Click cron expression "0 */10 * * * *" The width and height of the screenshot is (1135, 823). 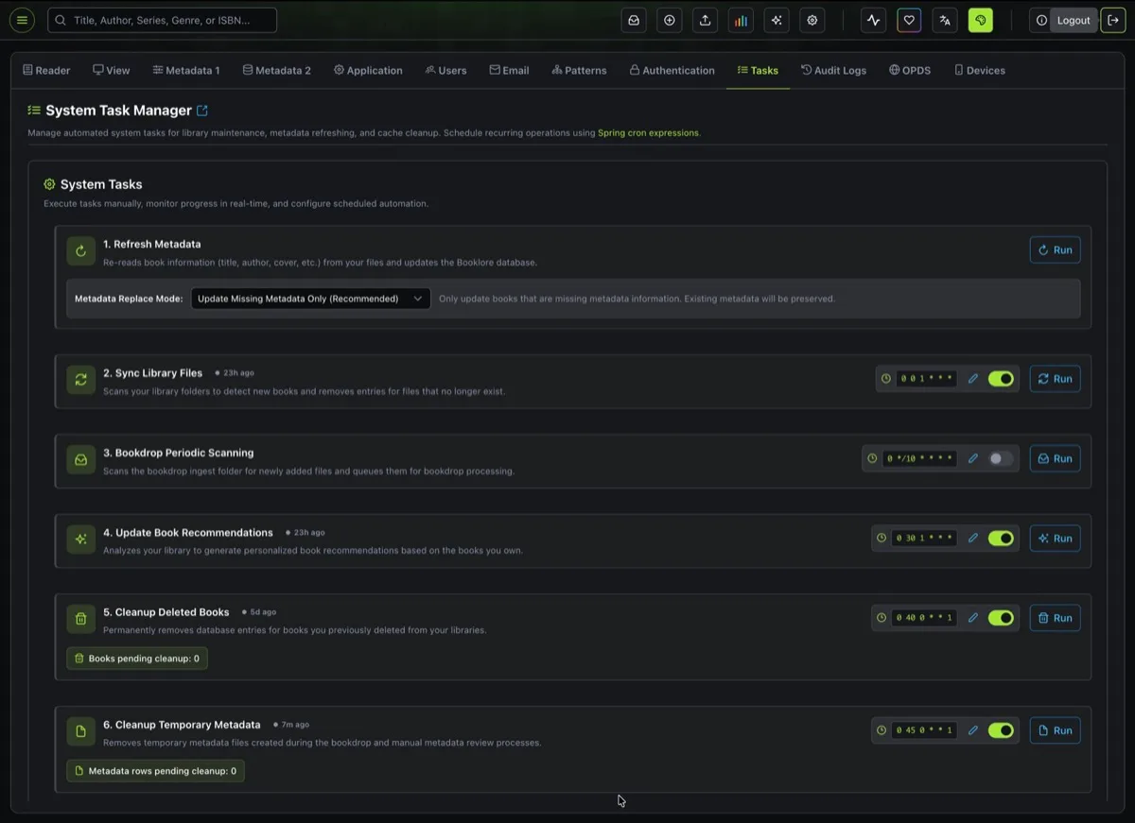(919, 458)
